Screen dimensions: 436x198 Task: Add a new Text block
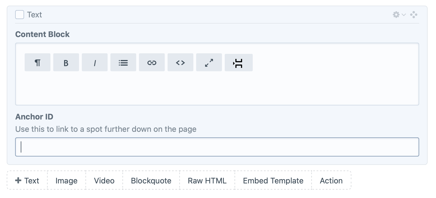pos(27,180)
